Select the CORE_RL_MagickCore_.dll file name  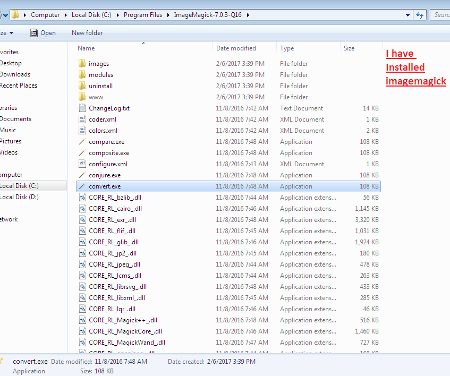click(x=125, y=331)
